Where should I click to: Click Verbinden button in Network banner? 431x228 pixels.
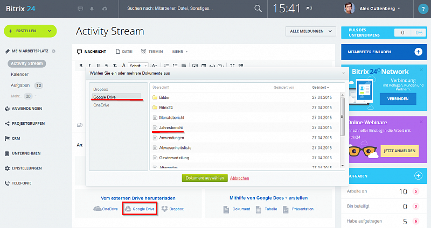(398, 99)
